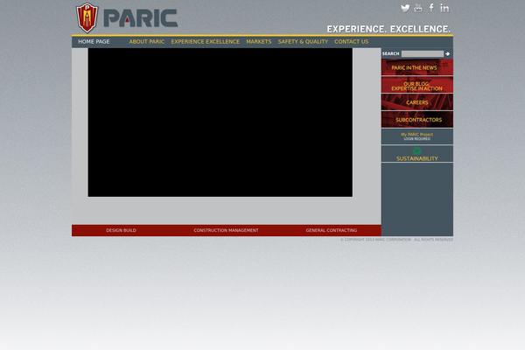Open the SAFETY & QUALITY menu
The width and height of the screenshot is (525, 350).
pos(303,42)
